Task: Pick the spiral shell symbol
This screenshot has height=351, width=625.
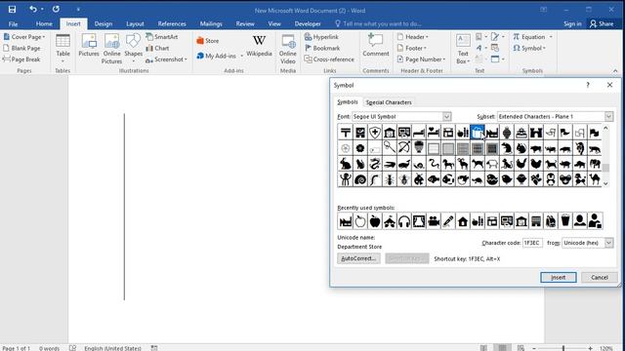Action: pyautogui.click(x=360, y=179)
